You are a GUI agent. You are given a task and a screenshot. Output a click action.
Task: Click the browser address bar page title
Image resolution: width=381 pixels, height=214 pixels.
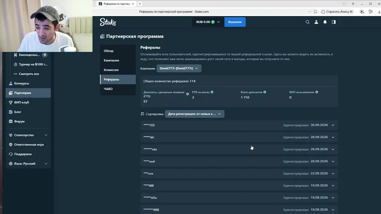coord(174,12)
